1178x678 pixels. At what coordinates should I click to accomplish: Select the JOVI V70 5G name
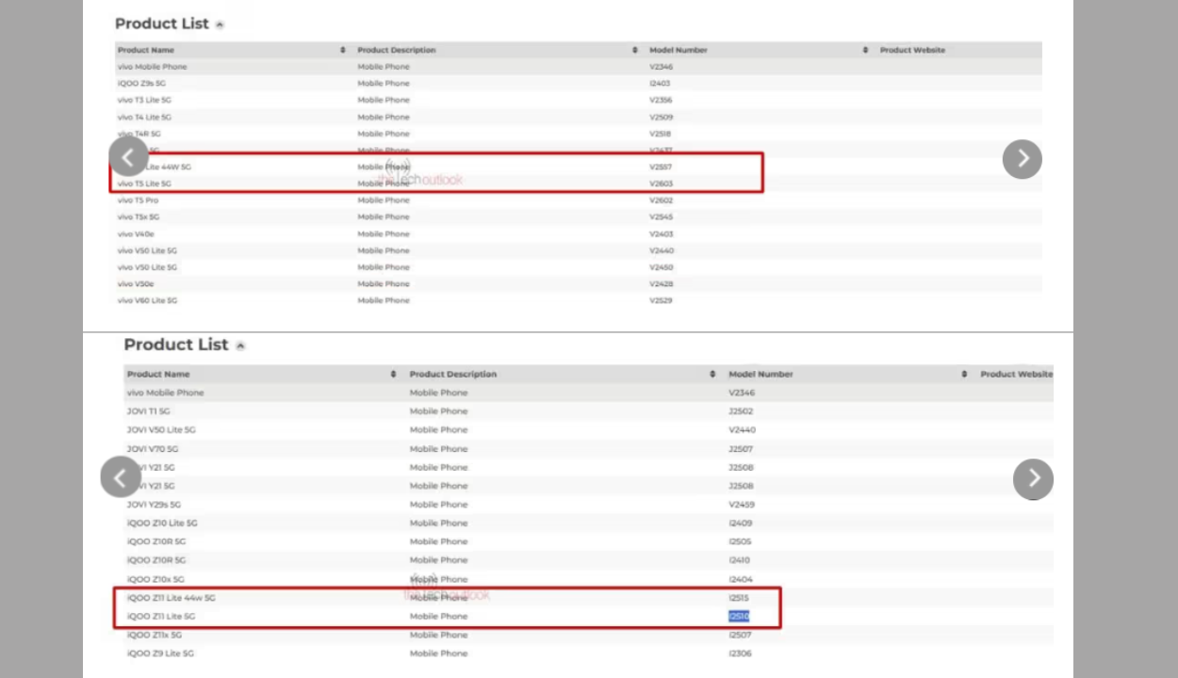153,449
